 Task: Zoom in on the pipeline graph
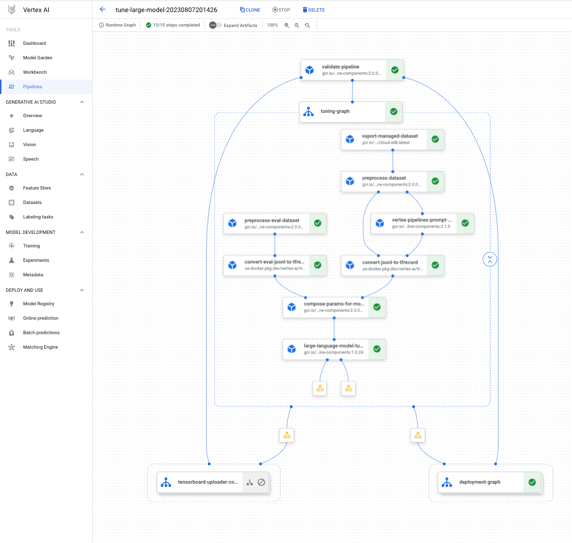(x=287, y=25)
